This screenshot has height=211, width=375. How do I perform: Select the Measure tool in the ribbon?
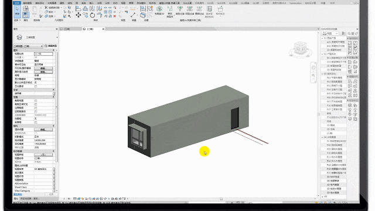[x=133, y=15]
